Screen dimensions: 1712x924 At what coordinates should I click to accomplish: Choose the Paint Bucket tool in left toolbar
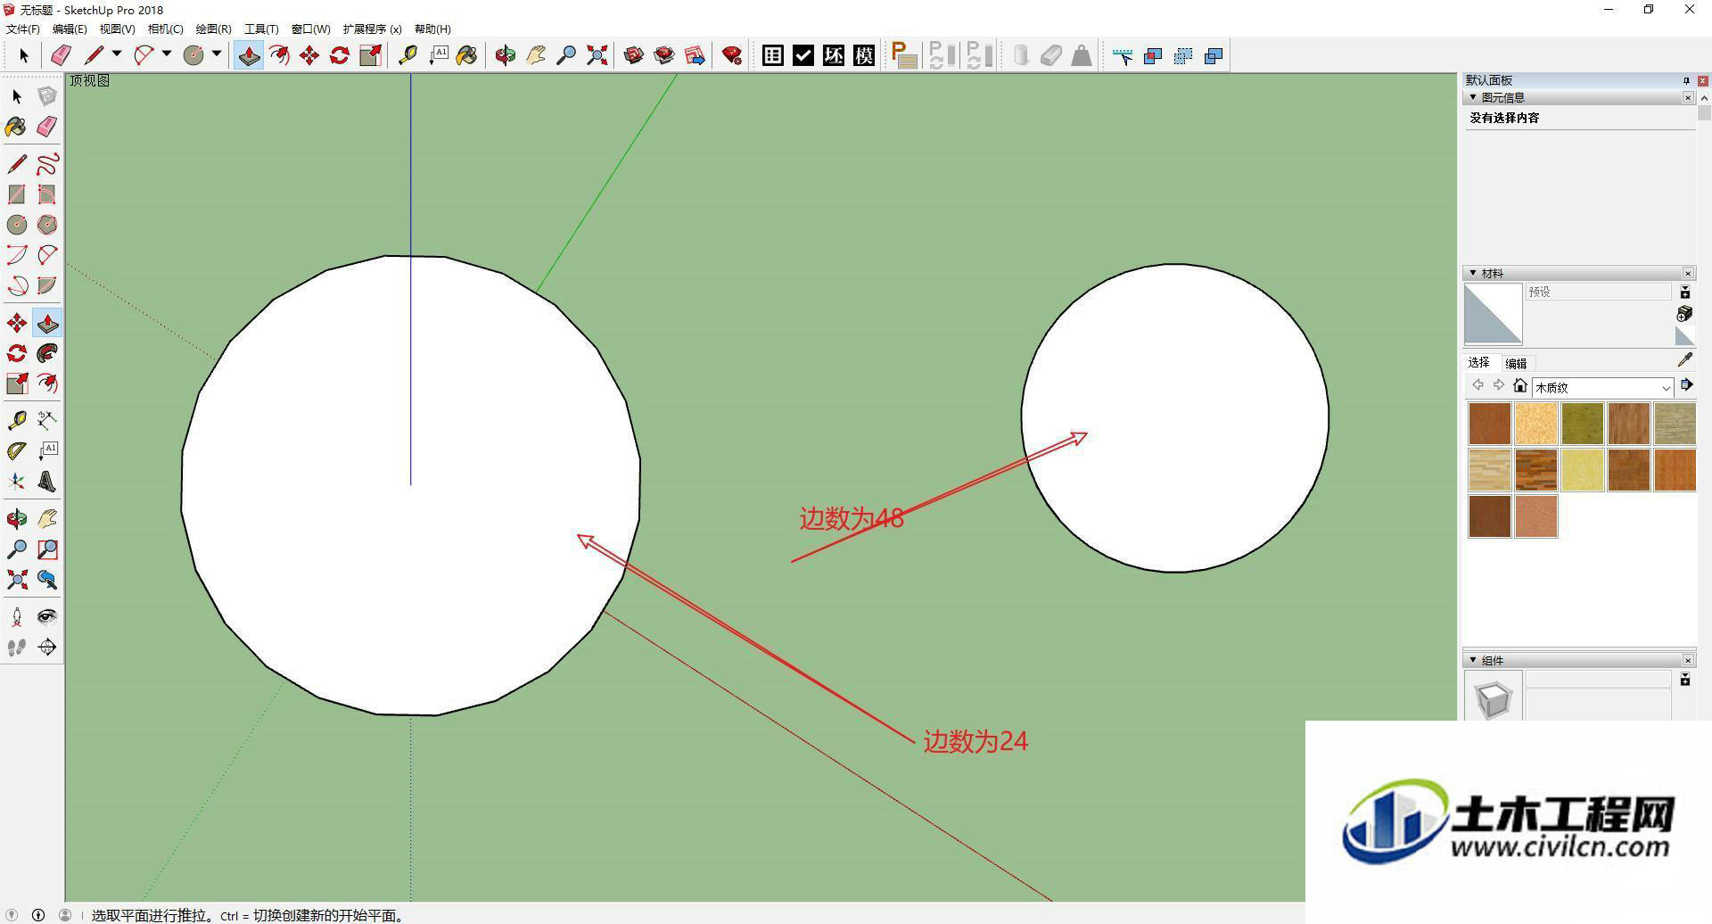16,127
